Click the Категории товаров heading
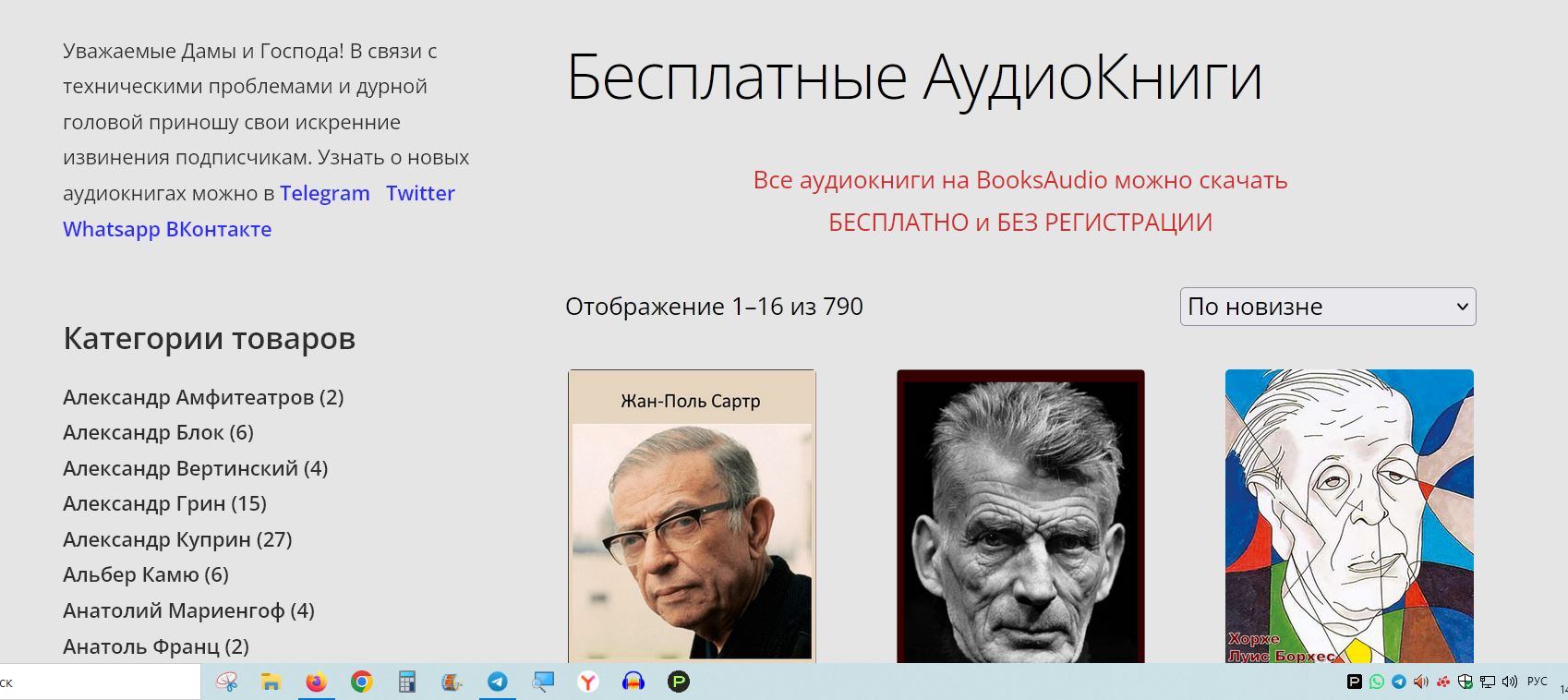 click(209, 339)
